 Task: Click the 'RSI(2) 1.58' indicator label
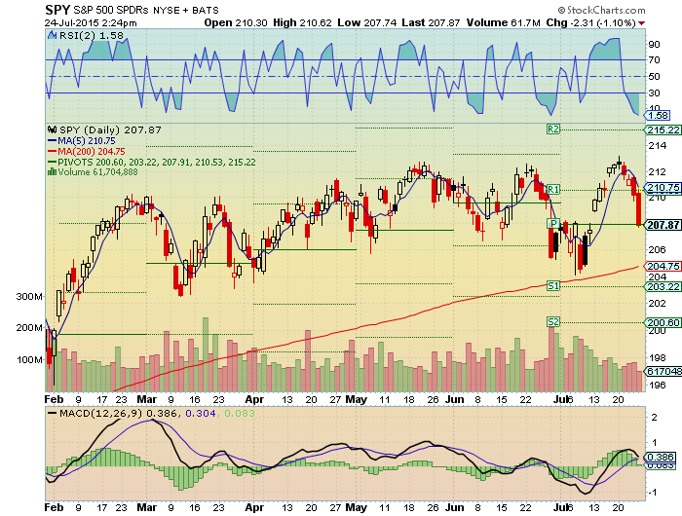[x=92, y=35]
